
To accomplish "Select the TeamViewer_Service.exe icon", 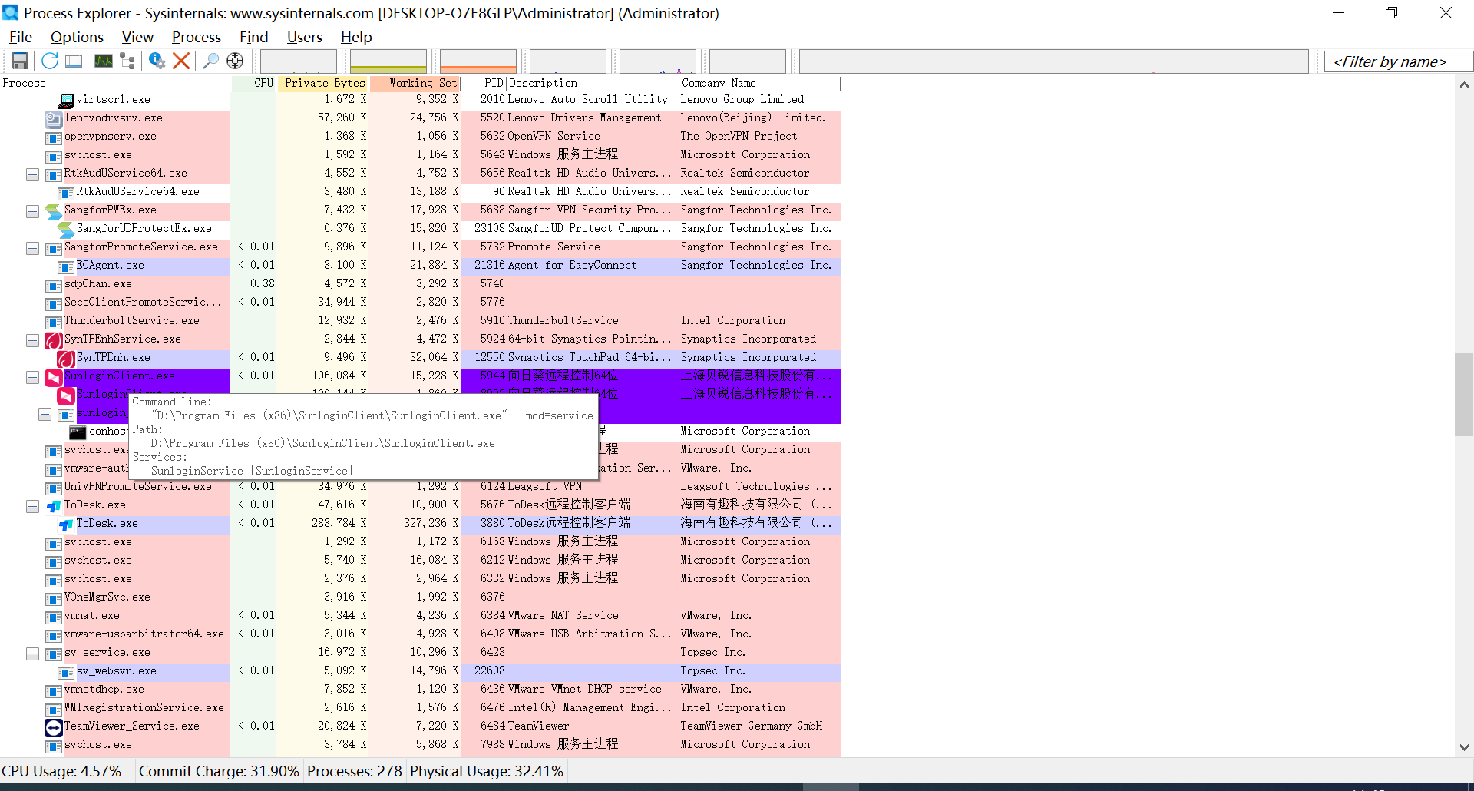I will [54, 726].
